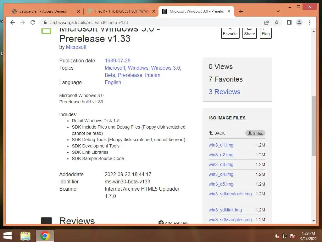Close the E2Guardian tab
Image resolution: width=322 pixels, height=242 pixels.
pos(78,11)
